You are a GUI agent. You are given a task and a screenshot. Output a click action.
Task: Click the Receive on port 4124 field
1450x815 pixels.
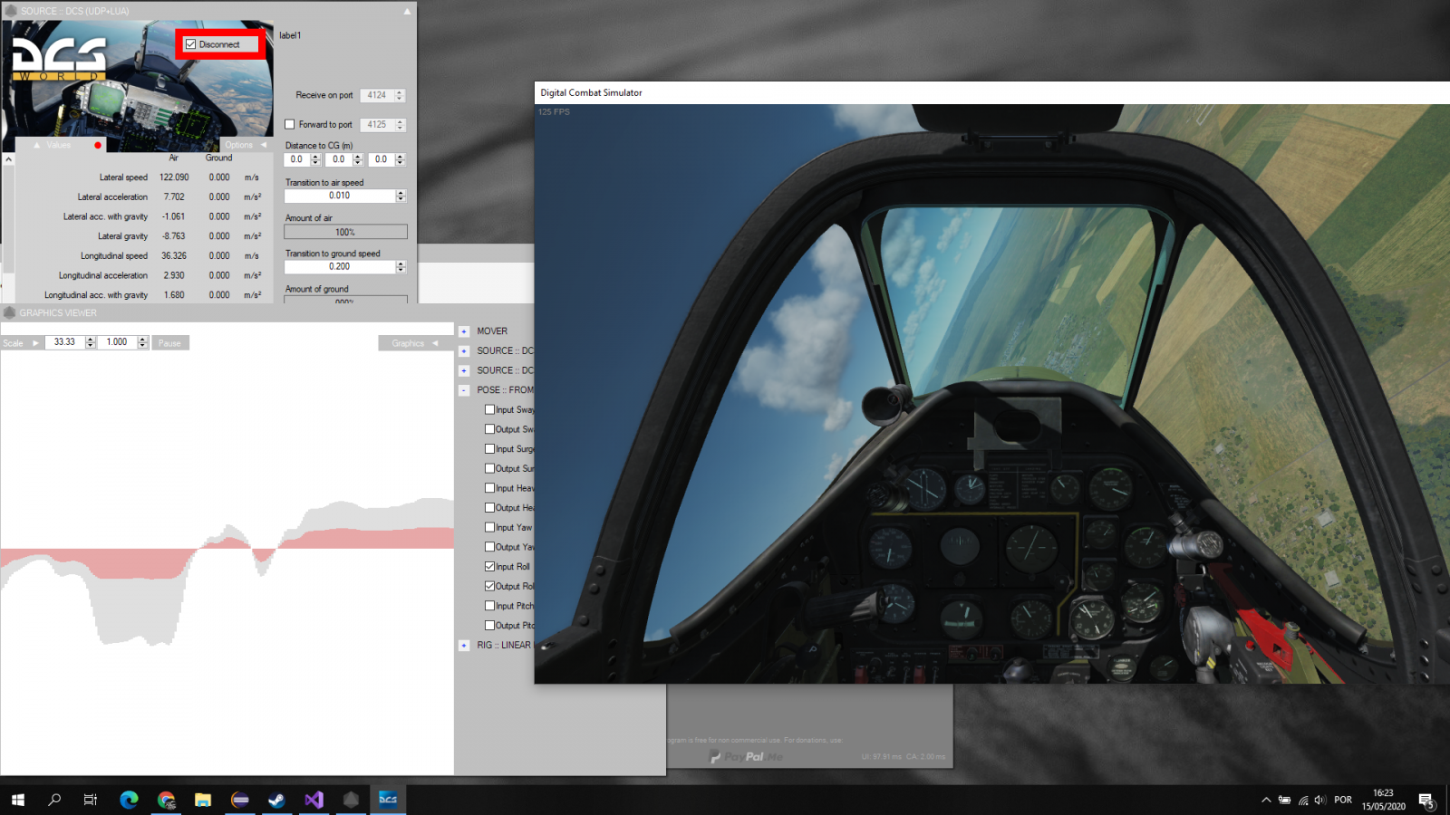[x=376, y=95]
